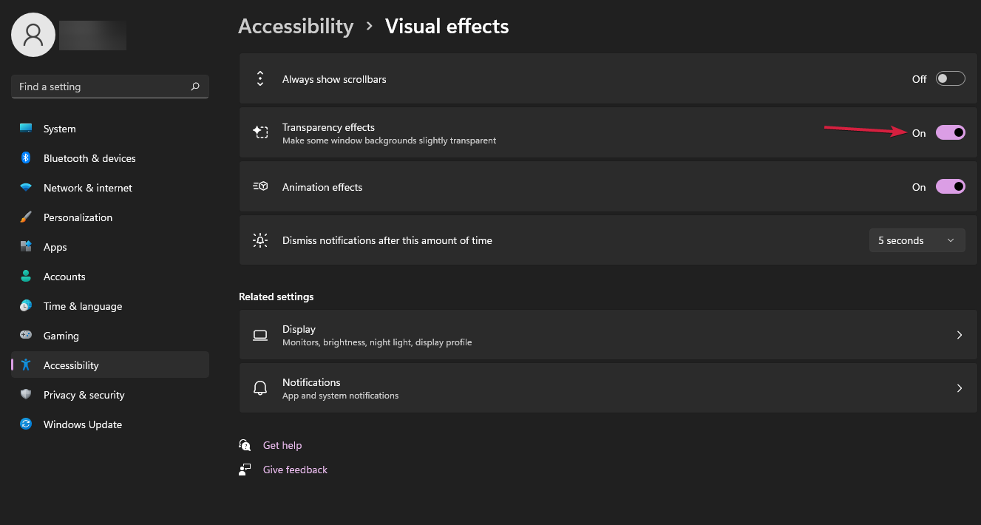
Task: Click the Give feedback link
Action: click(x=295, y=470)
